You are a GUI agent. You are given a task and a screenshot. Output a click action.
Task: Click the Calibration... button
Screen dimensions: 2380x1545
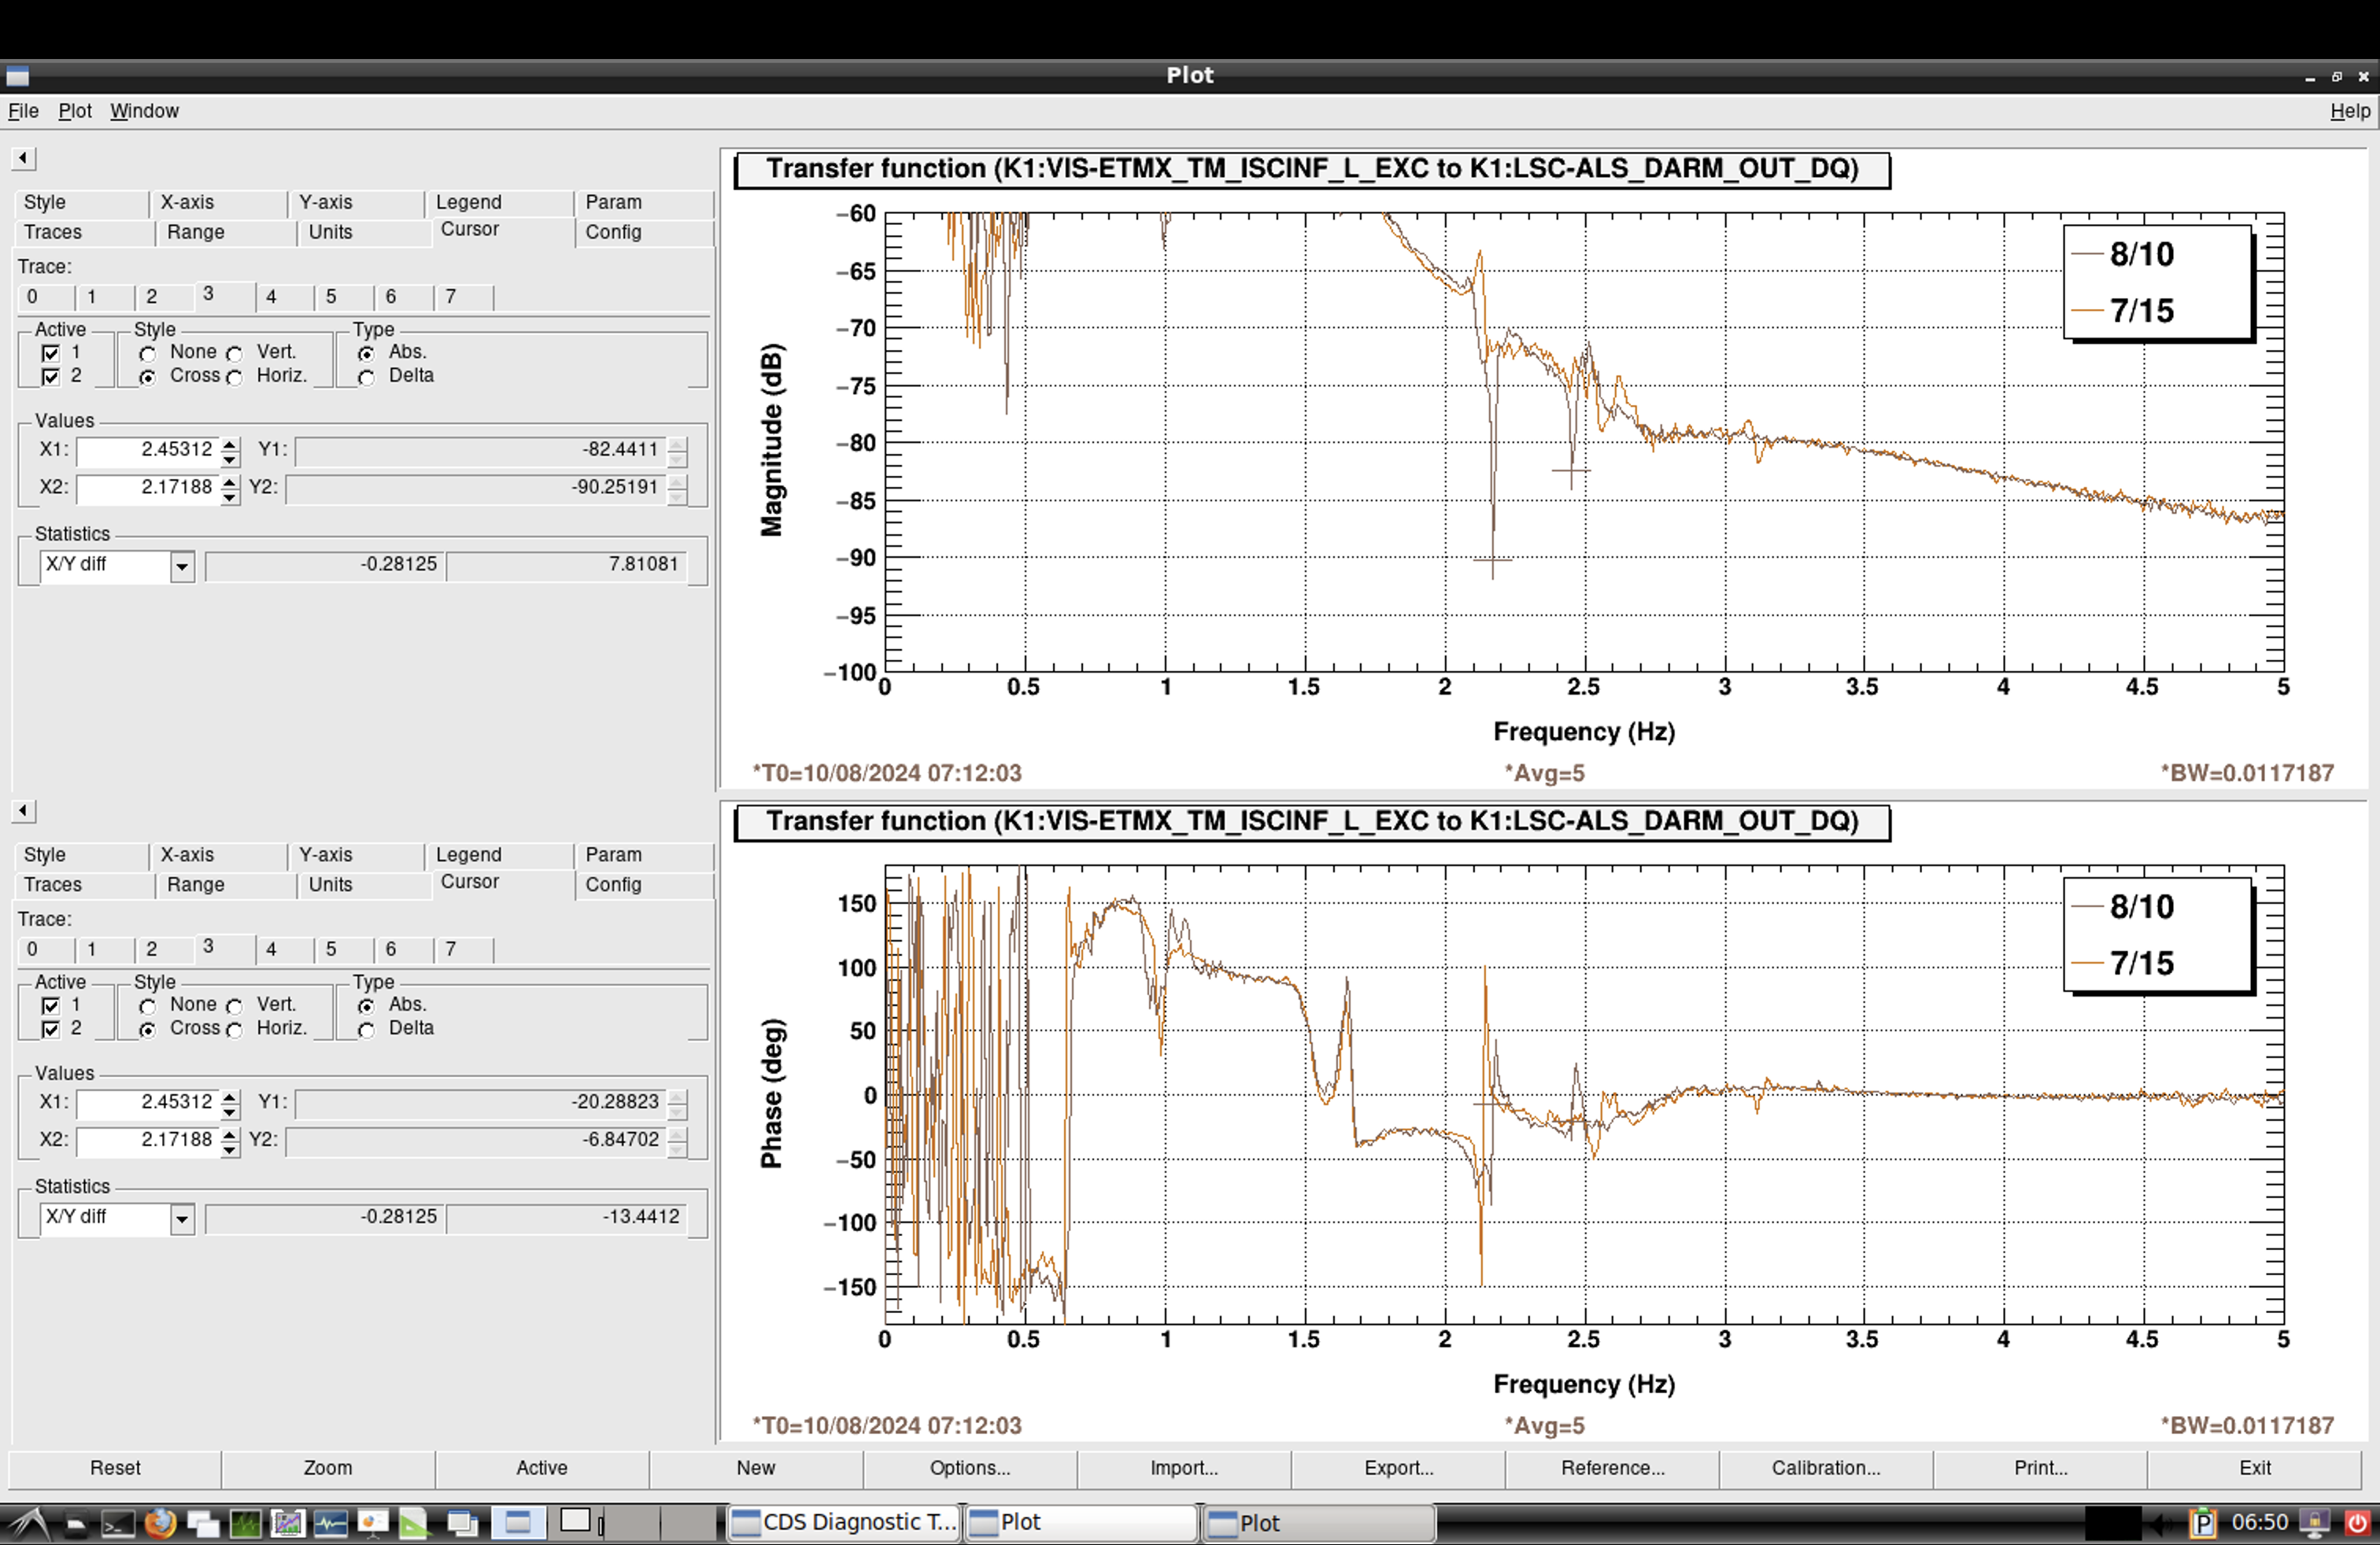click(1825, 1467)
